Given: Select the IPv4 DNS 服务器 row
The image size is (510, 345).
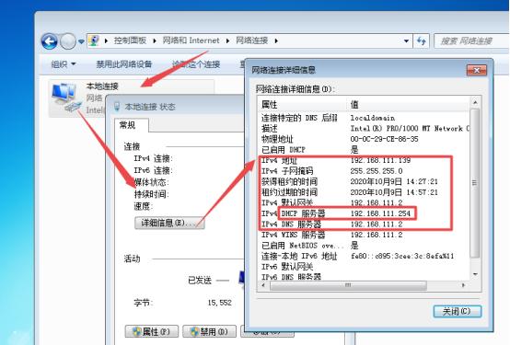Looking at the screenshot, I should [364, 224].
